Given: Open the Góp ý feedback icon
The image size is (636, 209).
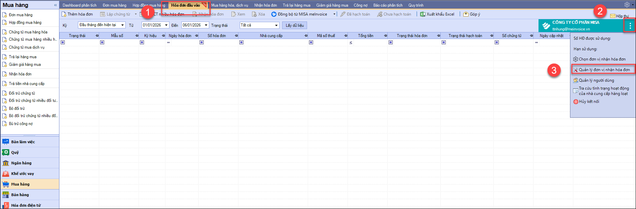Looking at the screenshot, I should pos(466,14).
